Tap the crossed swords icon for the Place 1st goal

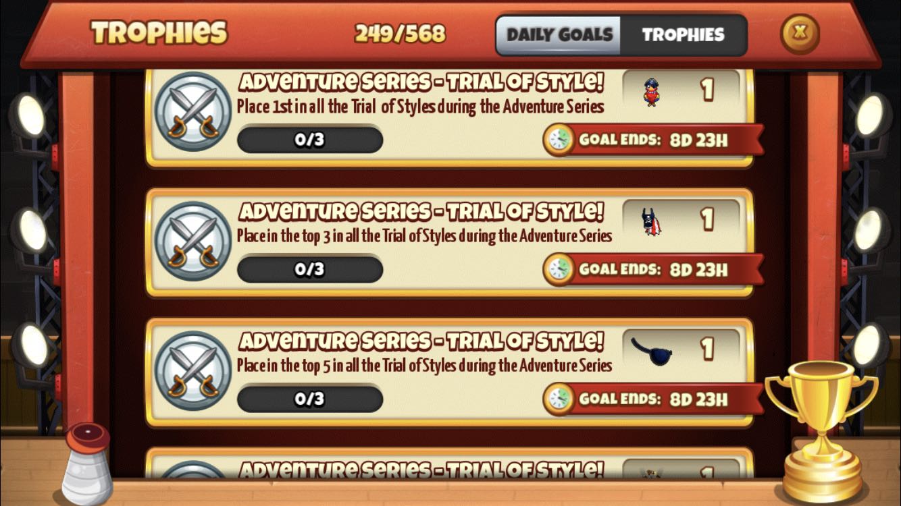coord(193,111)
